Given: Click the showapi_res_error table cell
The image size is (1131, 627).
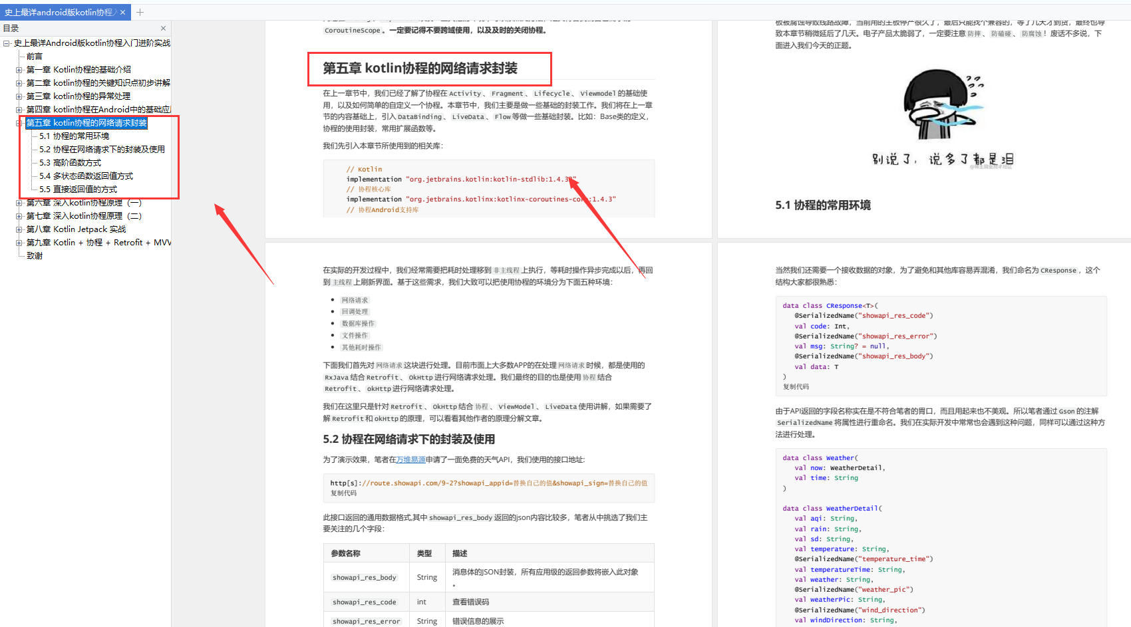Looking at the screenshot, I should (367, 621).
